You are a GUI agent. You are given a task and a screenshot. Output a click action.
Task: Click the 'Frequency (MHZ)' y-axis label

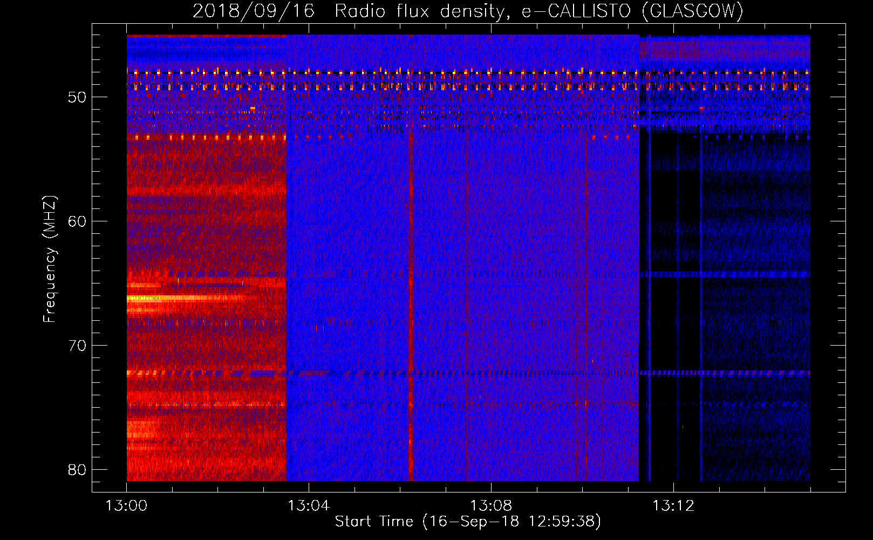[x=50, y=259]
